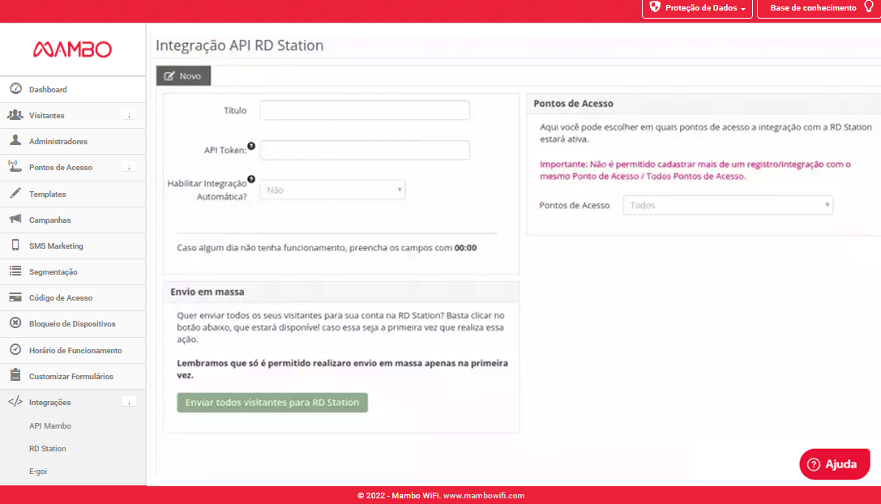Open Bloqueio de Dispositivos in the sidebar

(73, 323)
